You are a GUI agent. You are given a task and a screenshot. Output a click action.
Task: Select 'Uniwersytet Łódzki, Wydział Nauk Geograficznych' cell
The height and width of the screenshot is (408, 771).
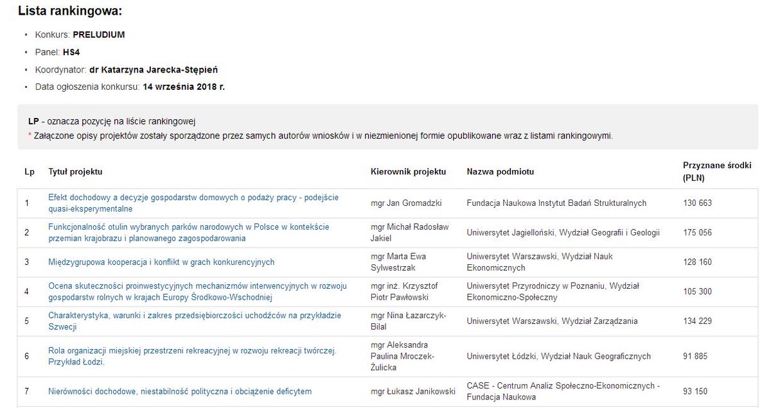pos(559,356)
